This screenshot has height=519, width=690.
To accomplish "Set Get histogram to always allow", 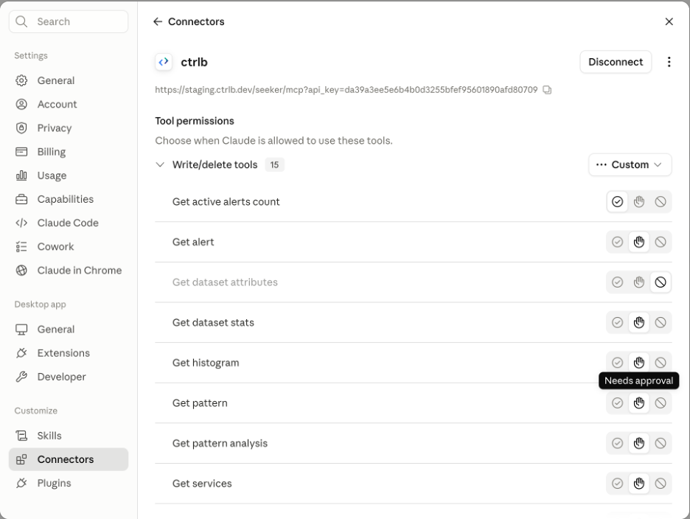I will pos(618,363).
